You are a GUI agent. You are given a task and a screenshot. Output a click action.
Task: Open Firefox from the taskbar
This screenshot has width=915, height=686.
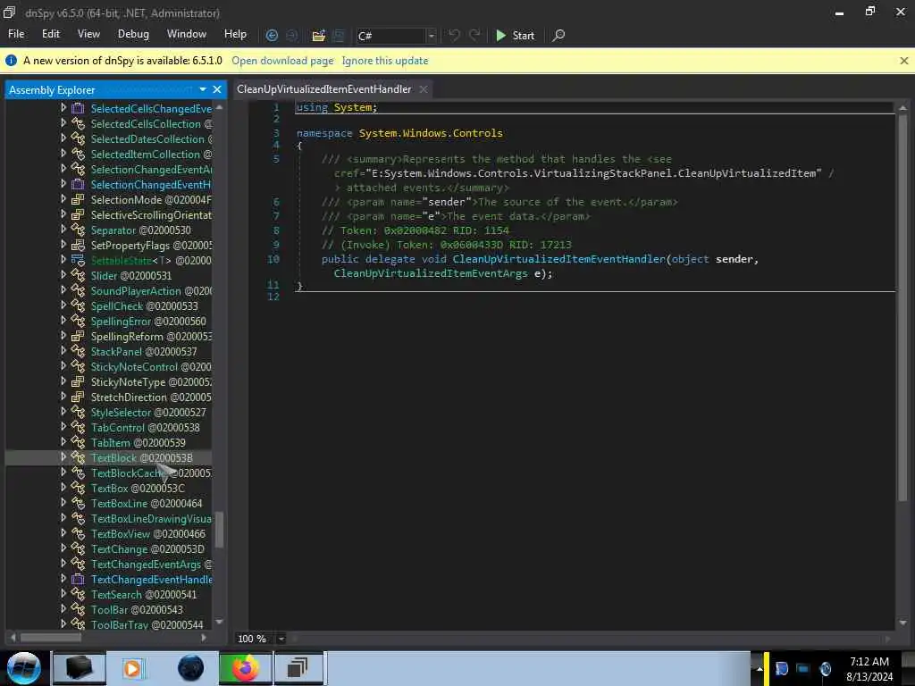245,668
